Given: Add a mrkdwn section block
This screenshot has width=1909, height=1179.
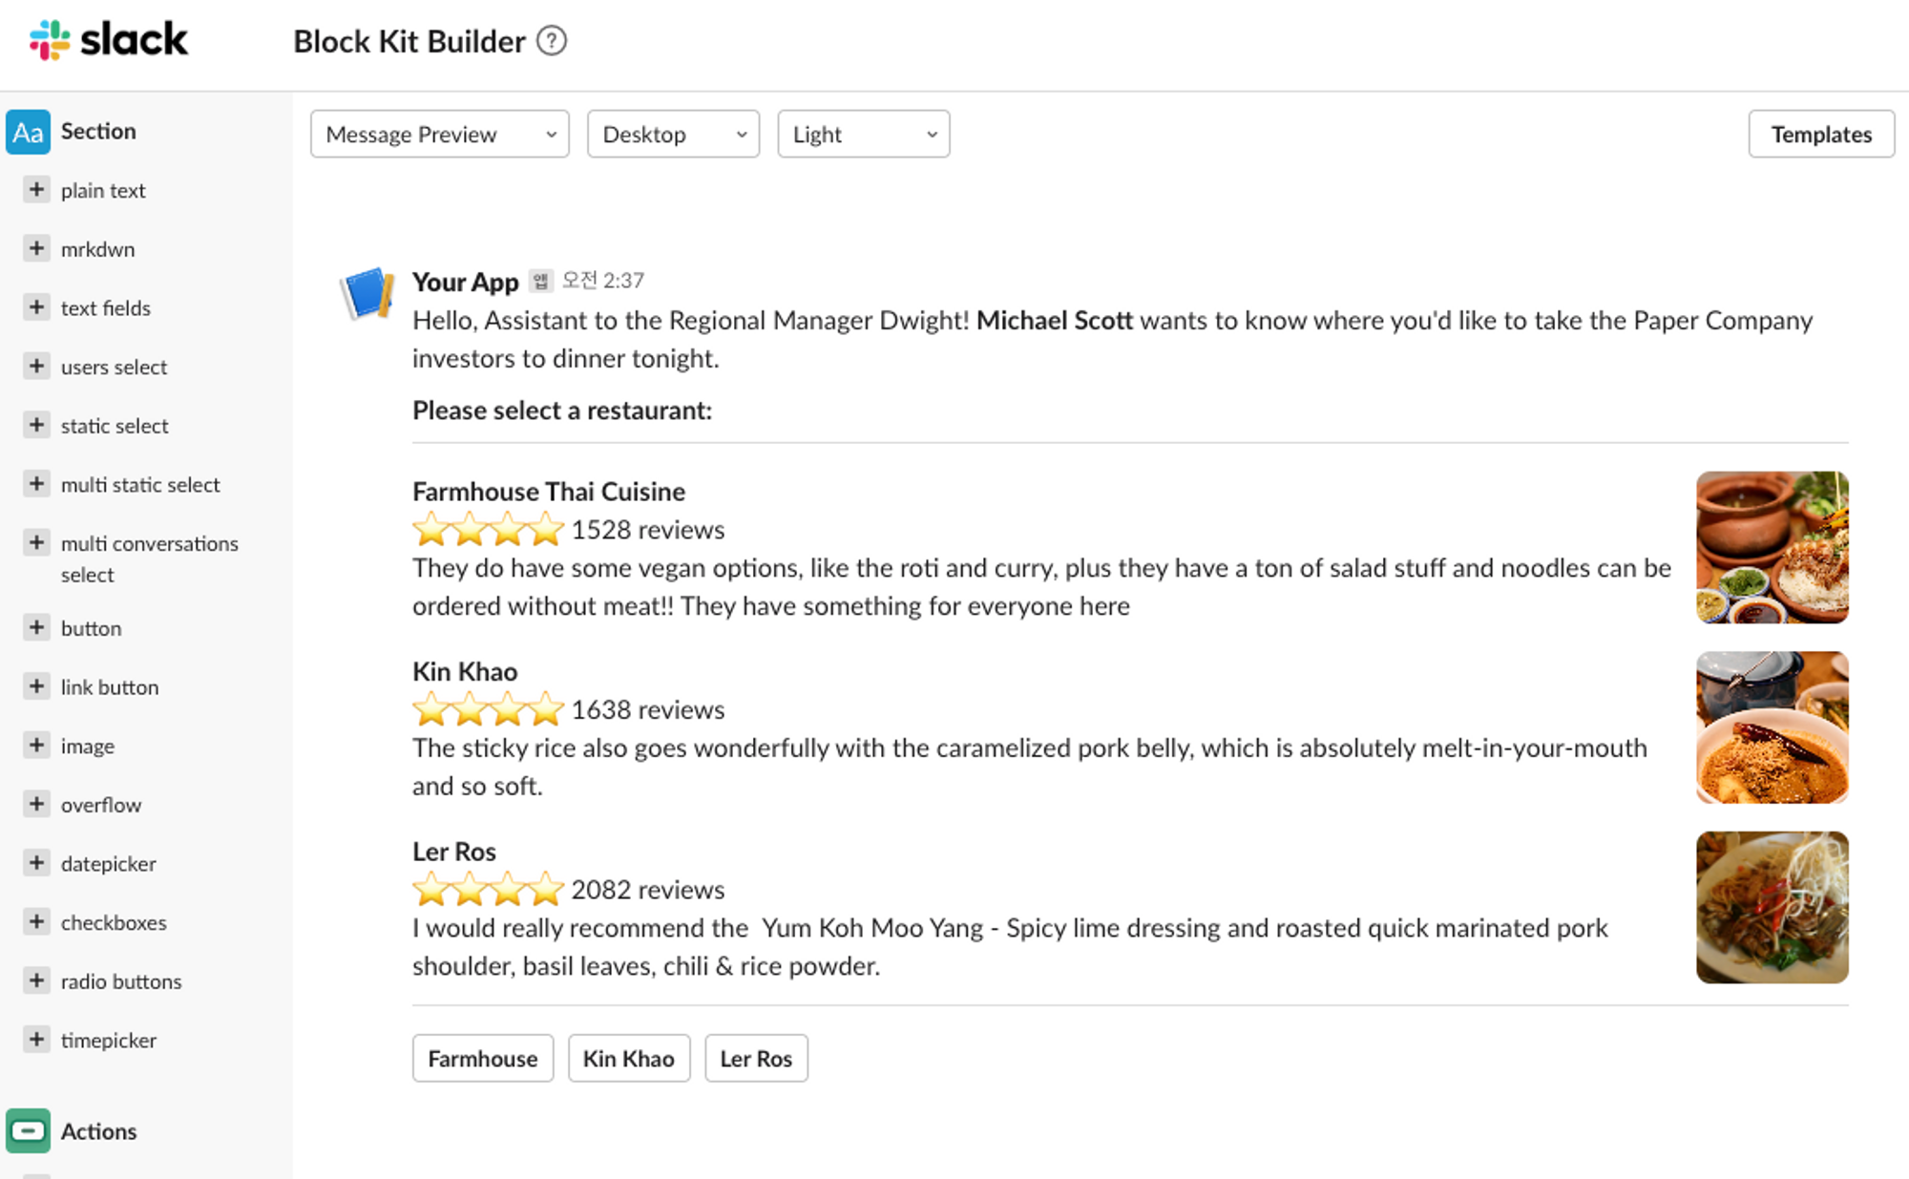Looking at the screenshot, I should pos(36,248).
